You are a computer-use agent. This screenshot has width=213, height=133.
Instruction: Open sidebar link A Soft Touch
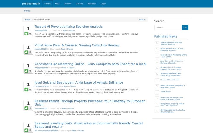166,92
